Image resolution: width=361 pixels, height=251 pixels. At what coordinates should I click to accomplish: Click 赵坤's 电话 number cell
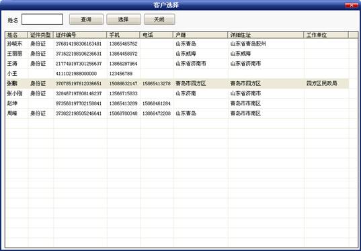(157, 103)
